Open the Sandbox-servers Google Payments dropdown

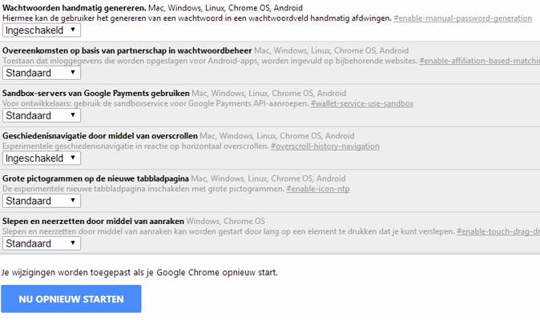[42, 116]
